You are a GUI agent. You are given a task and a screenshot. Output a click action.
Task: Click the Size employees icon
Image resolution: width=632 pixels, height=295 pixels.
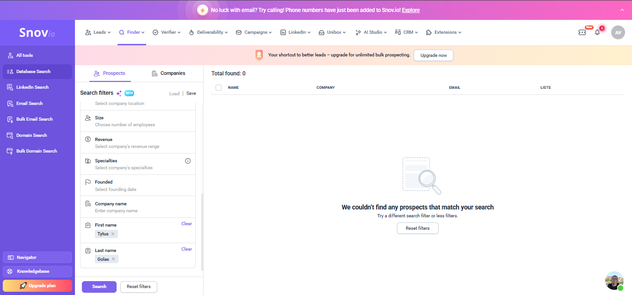tap(88, 118)
